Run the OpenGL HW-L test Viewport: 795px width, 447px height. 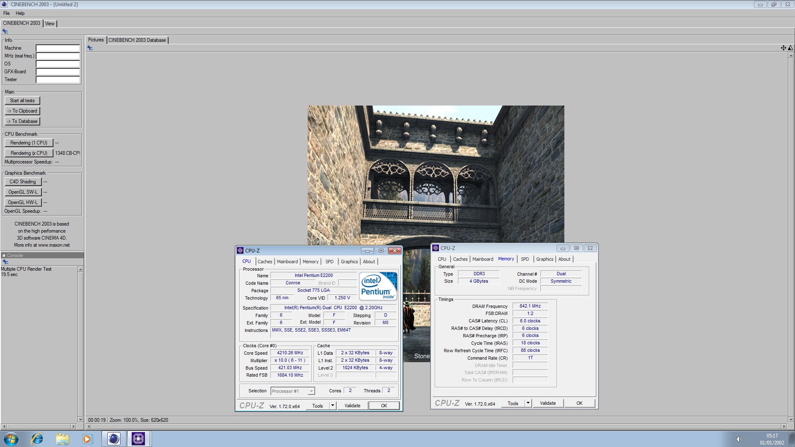click(23, 202)
